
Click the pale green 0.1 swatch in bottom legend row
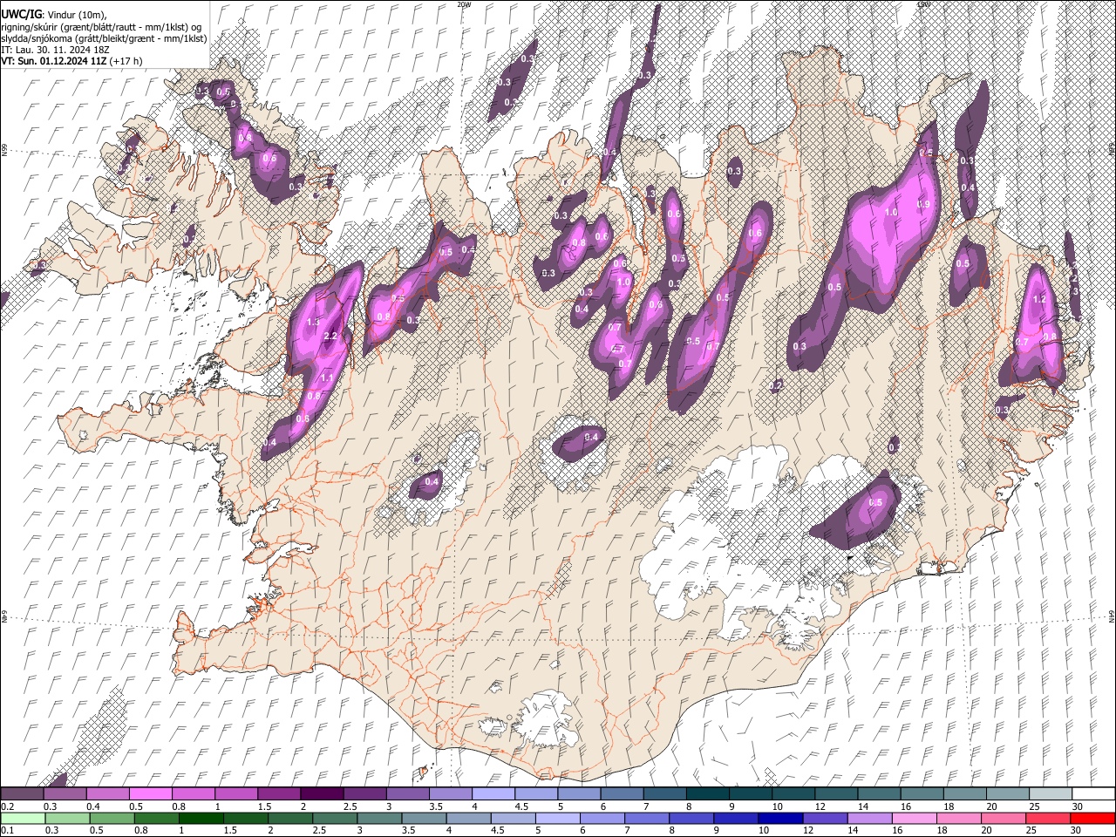pos(23,818)
